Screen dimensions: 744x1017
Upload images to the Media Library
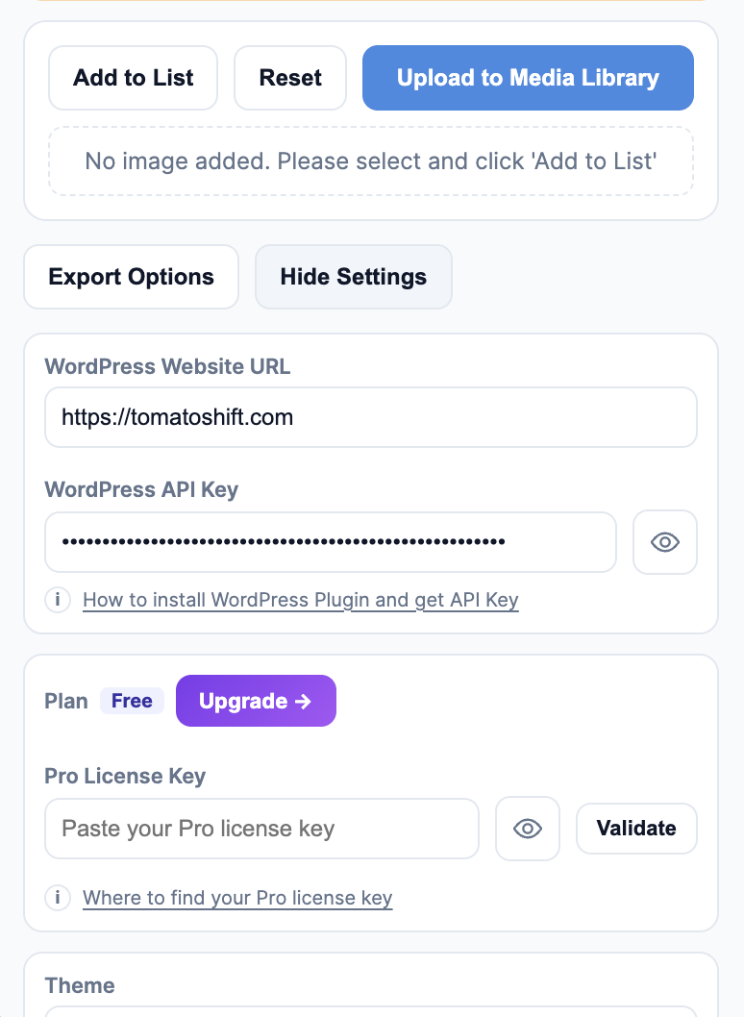pyautogui.click(x=527, y=78)
